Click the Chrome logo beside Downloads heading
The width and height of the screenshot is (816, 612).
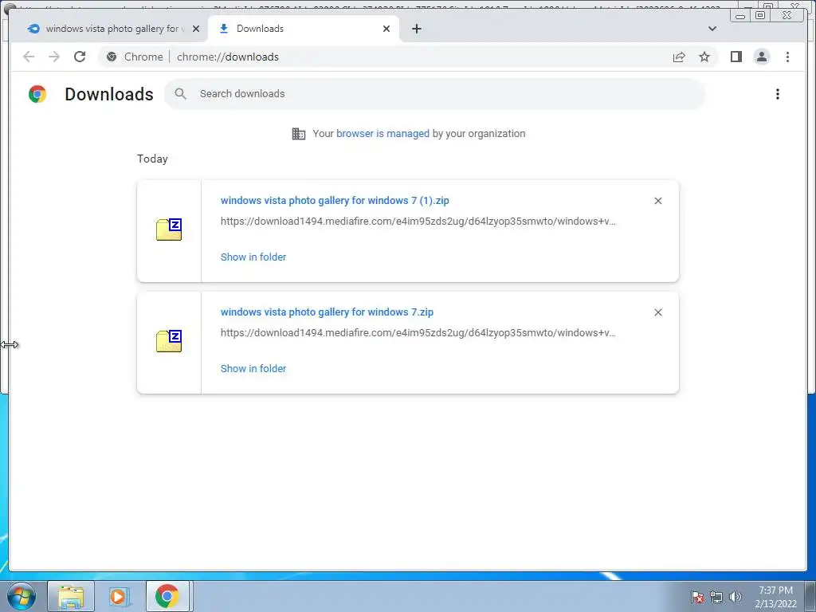[x=37, y=94]
